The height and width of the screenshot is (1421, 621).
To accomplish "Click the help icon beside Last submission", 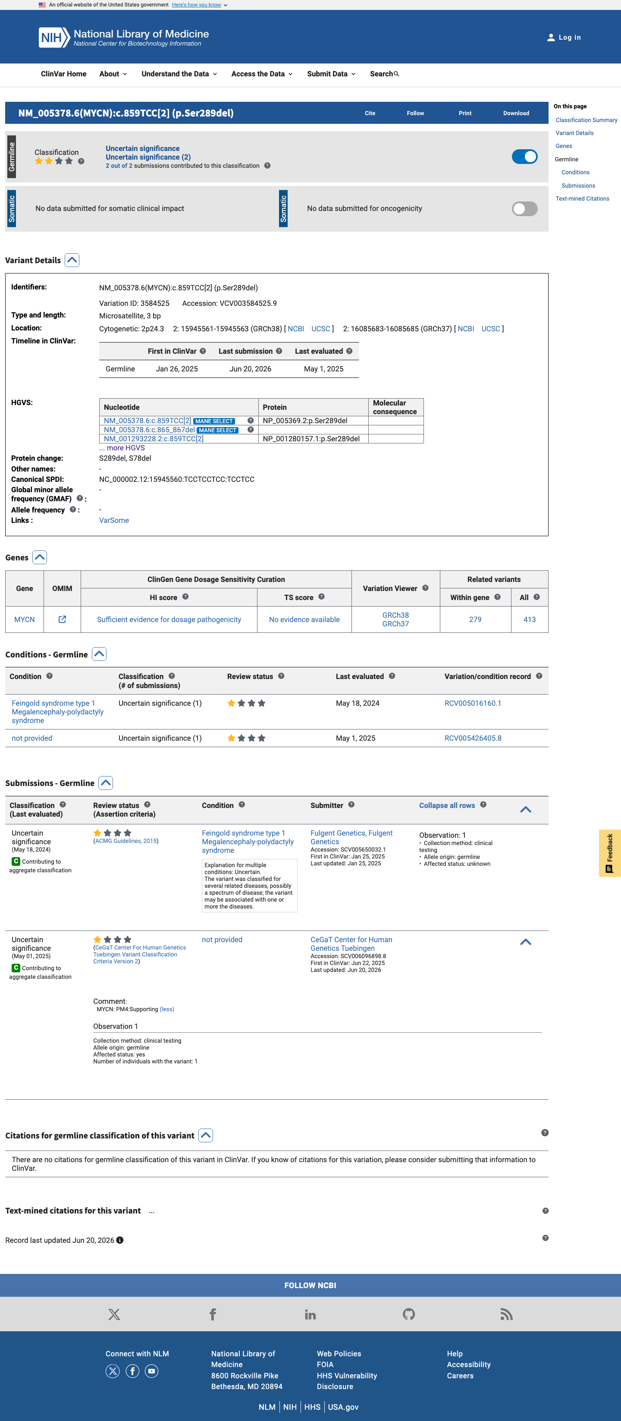I will pyautogui.click(x=279, y=352).
